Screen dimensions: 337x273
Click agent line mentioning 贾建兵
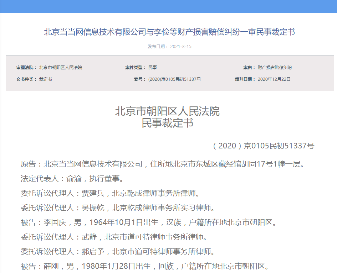(x=111, y=193)
